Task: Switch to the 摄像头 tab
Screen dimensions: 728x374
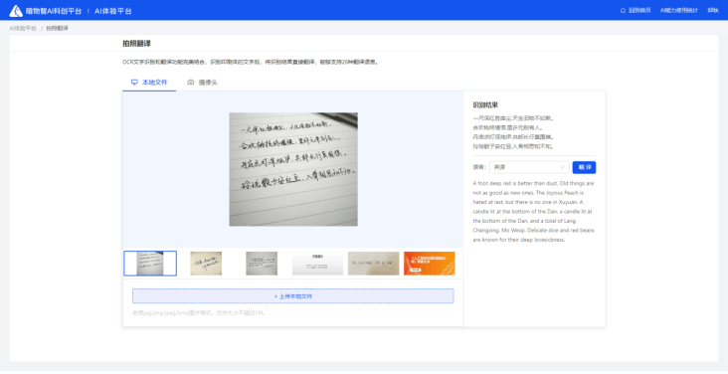Action: click(203, 83)
